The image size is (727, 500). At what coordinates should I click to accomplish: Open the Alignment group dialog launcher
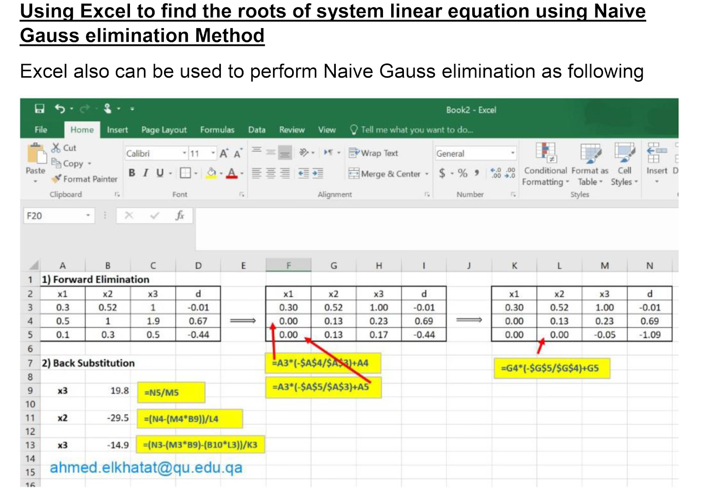427,194
